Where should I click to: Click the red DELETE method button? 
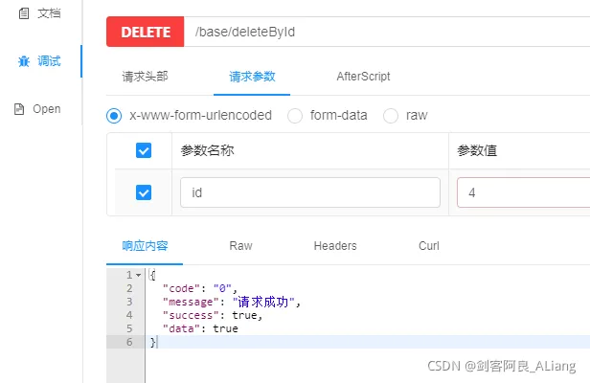146,32
